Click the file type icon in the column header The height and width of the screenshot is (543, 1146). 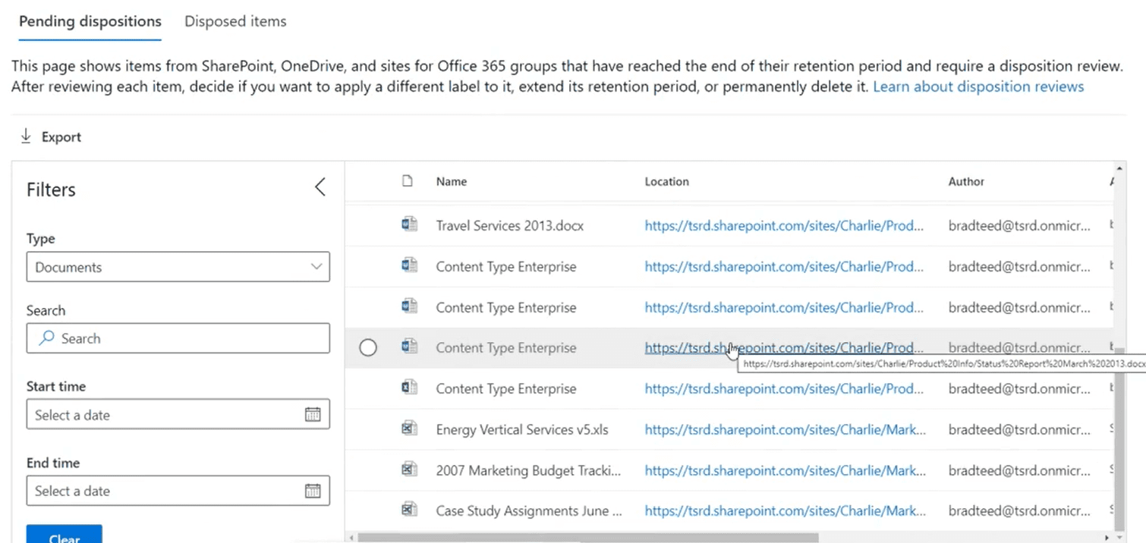(408, 181)
